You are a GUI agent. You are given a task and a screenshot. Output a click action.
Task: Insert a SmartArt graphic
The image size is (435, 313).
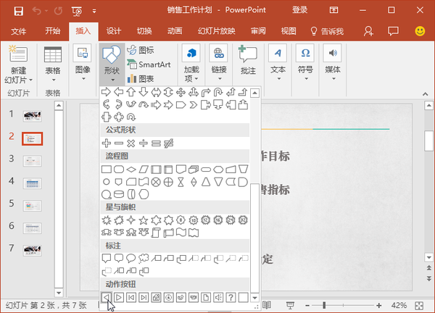149,64
